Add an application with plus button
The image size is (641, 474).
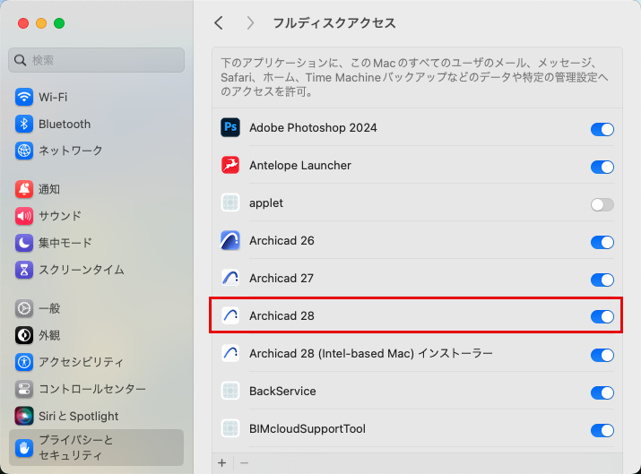tap(222, 463)
